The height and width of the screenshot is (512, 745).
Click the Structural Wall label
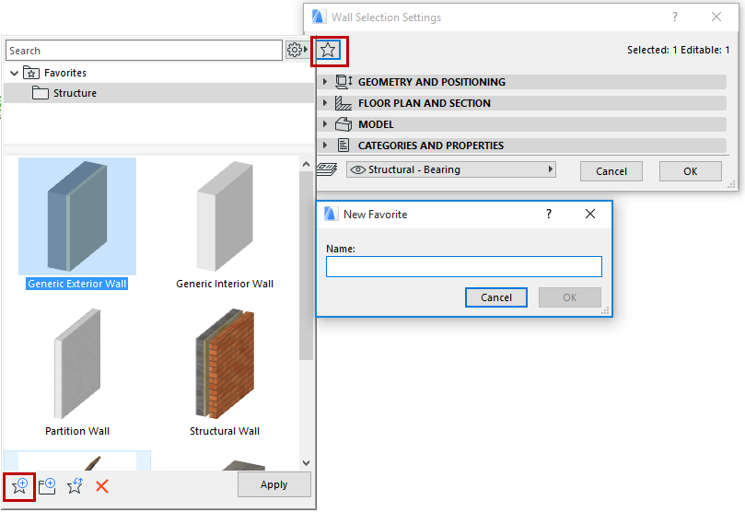pyautogui.click(x=225, y=431)
